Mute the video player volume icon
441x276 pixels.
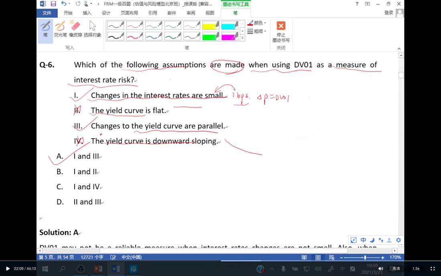click(380, 269)
